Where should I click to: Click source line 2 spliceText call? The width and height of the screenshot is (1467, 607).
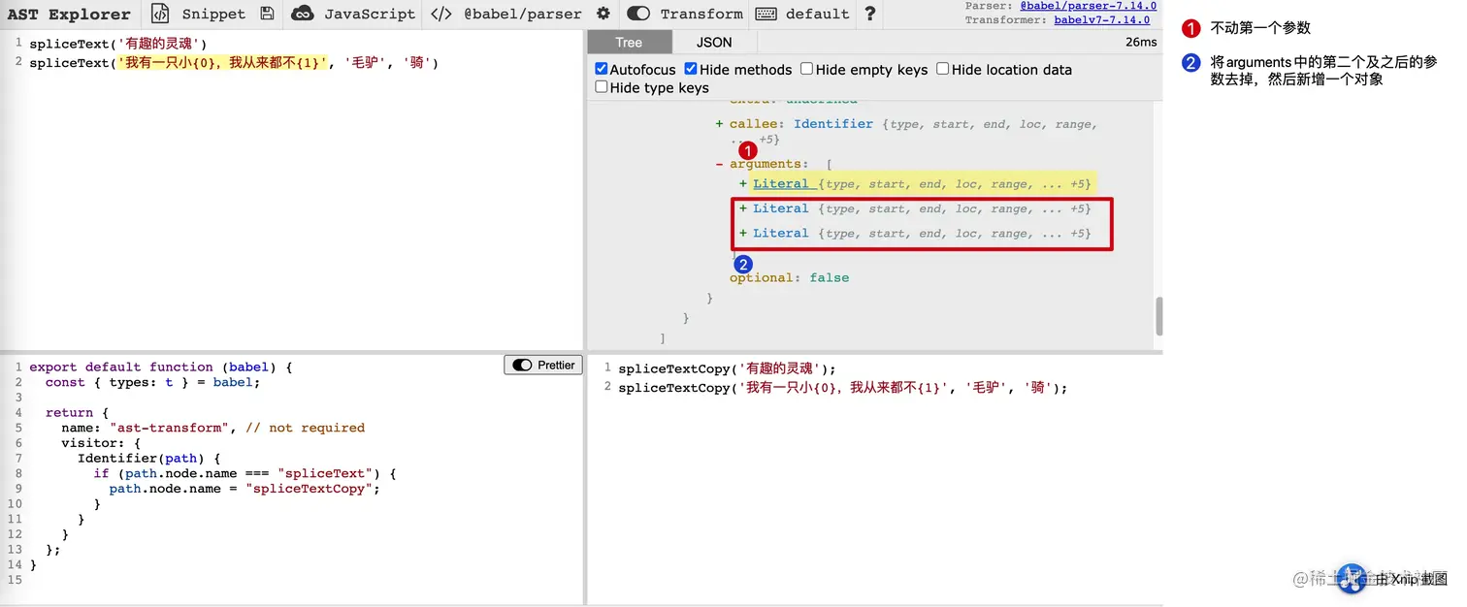pos(234,62)
